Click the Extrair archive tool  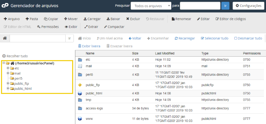[91, 27]
